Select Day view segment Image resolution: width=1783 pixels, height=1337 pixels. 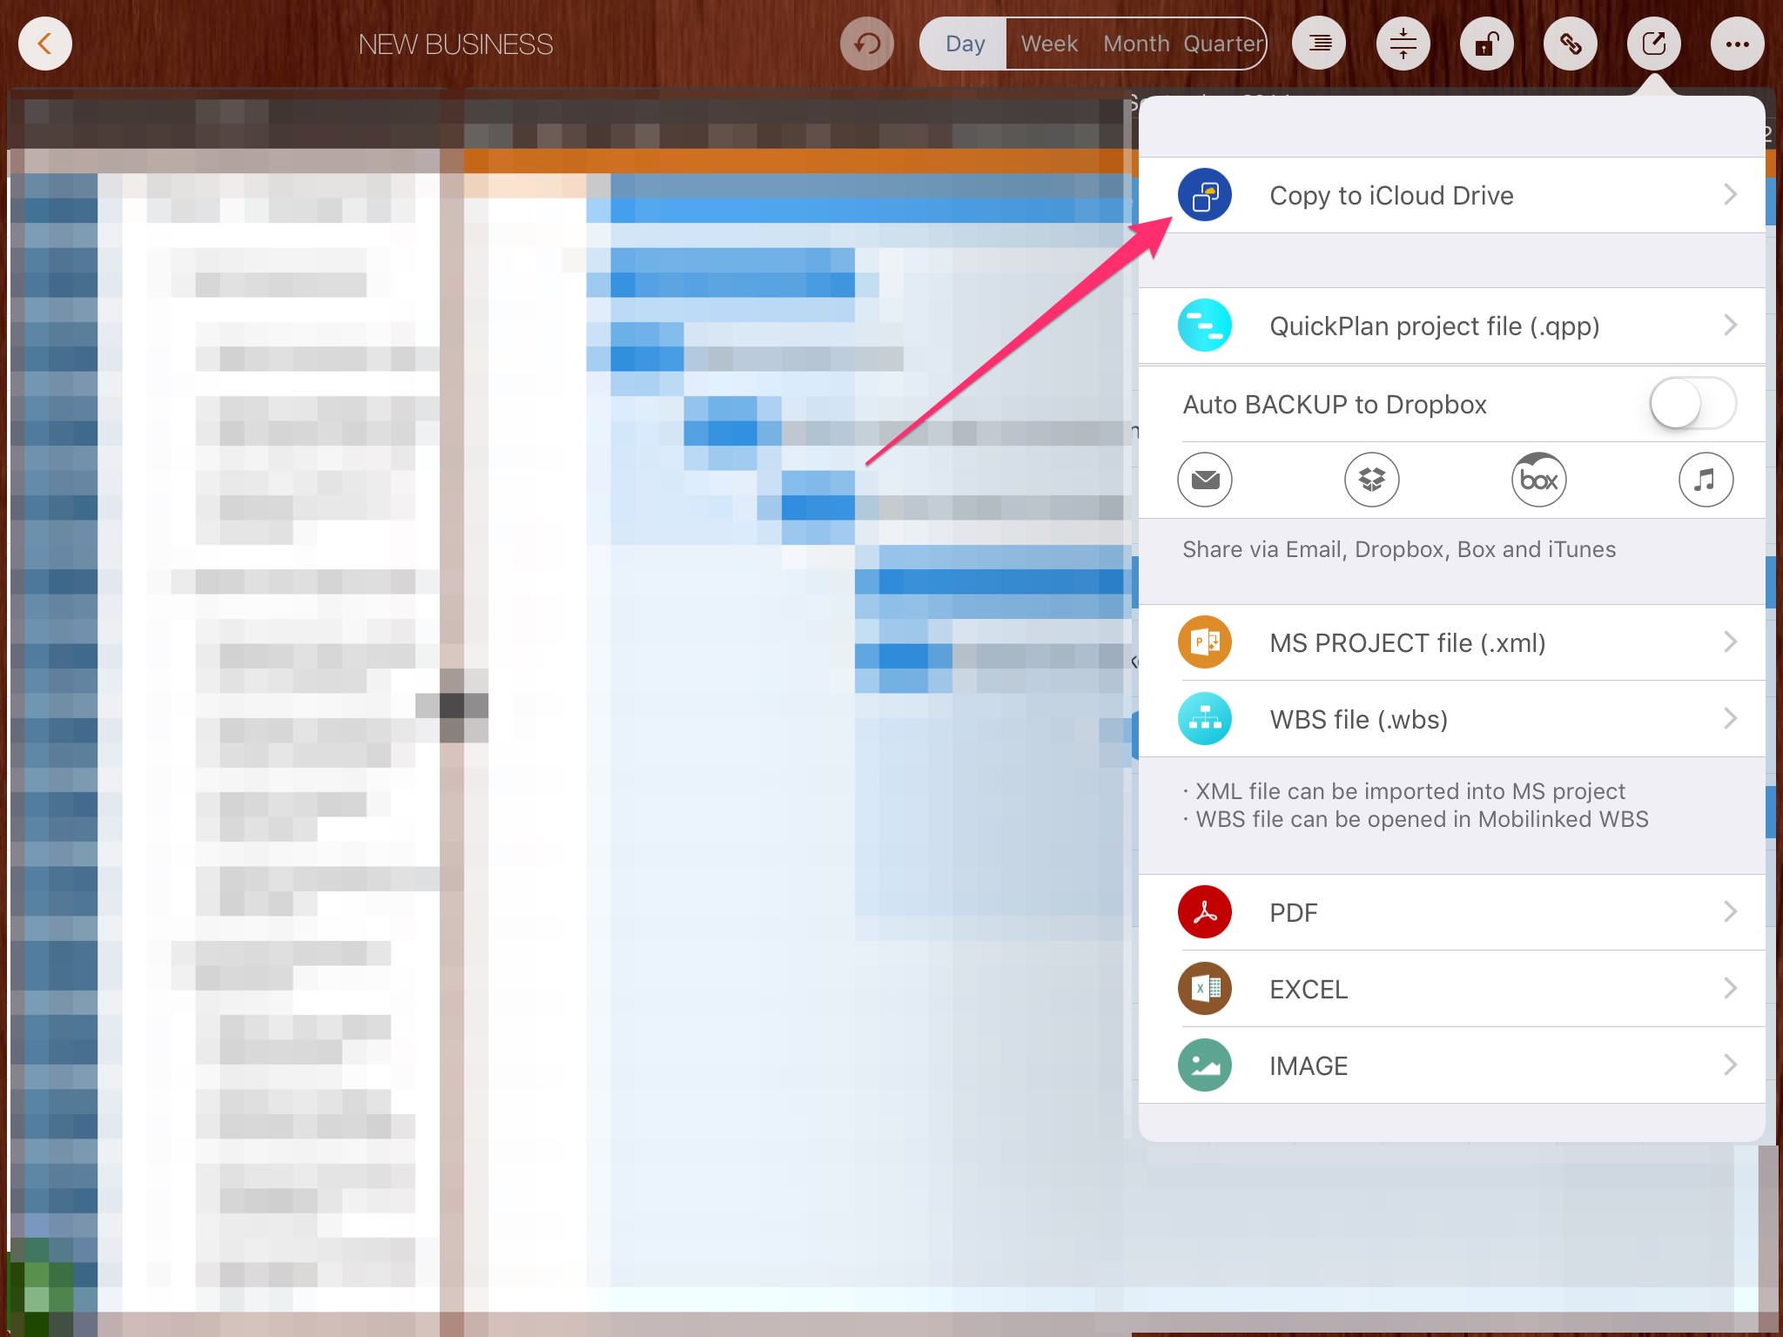965,44
